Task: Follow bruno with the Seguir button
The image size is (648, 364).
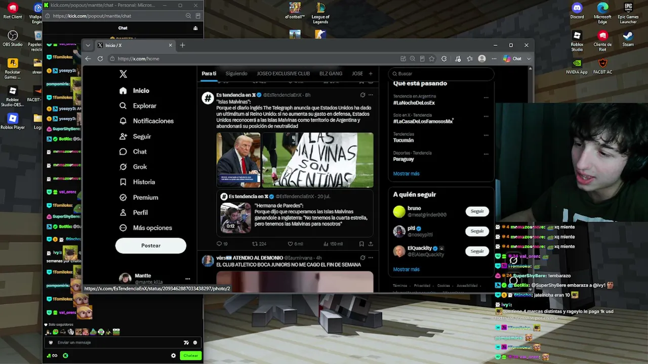Action: (x=477, y=211)
